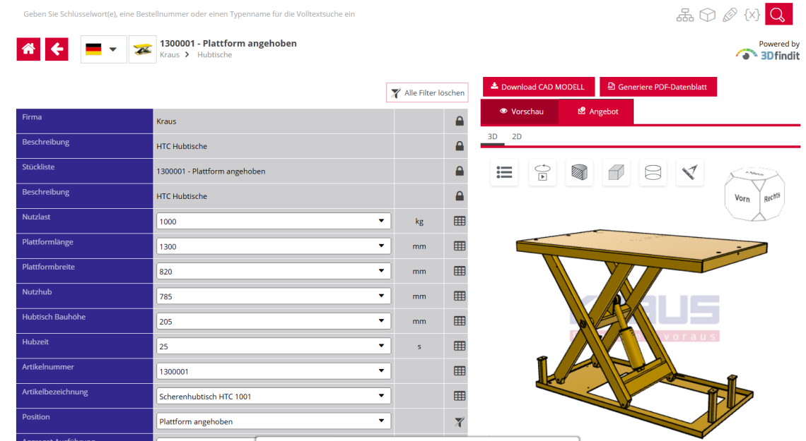Viewport: 806px width, 441px height.
Task: Open the Artikelnummer dropdown showing 1300001
Action: click(x=274, y=371)
